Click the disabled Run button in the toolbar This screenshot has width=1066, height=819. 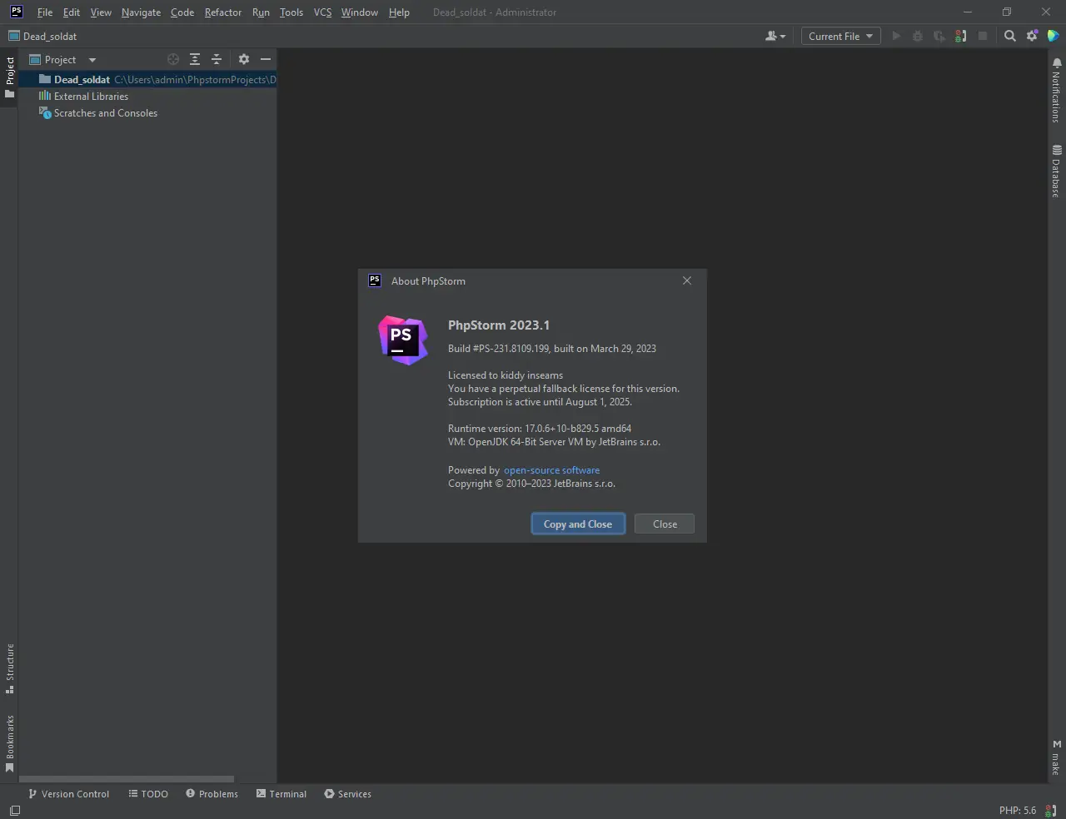(896, 36)
